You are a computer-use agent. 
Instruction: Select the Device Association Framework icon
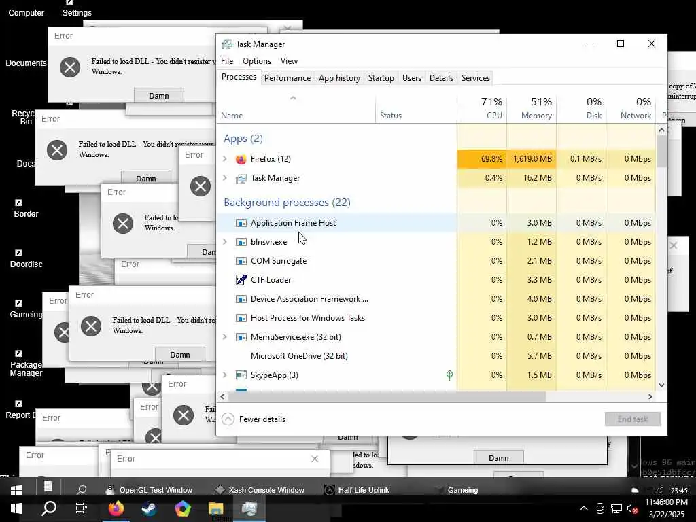tap(241, 299)
